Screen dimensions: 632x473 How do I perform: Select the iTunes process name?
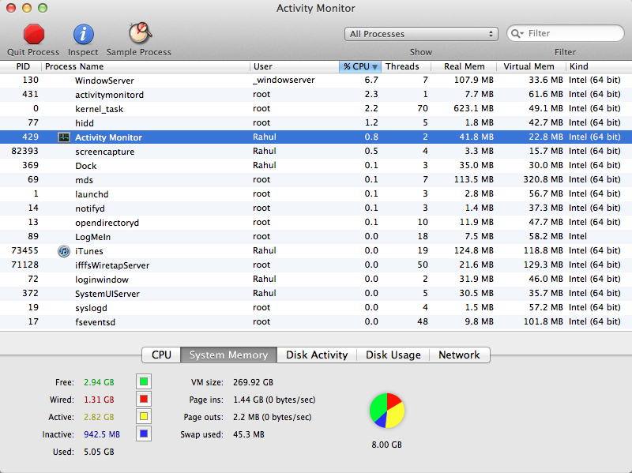tap(89, 251)
